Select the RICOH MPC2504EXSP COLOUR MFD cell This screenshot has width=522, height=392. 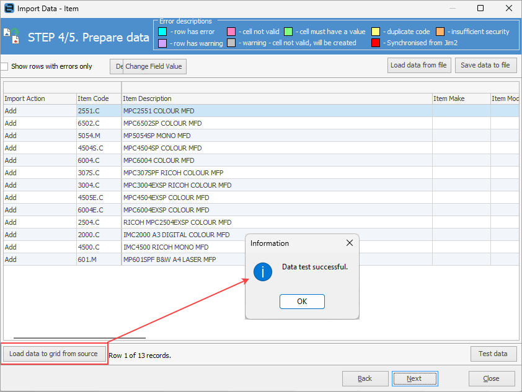click(277, 222)
